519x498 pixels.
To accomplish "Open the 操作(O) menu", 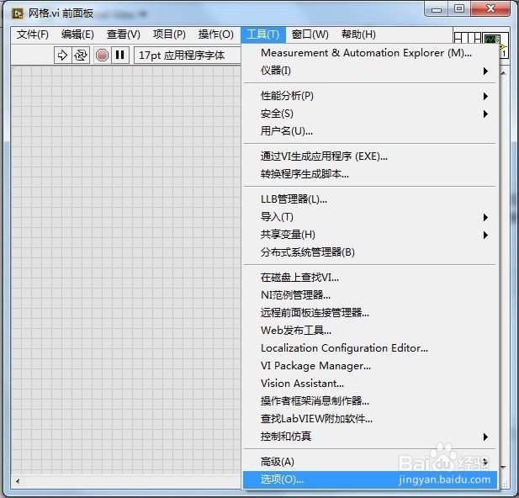I will click(216, 34).
